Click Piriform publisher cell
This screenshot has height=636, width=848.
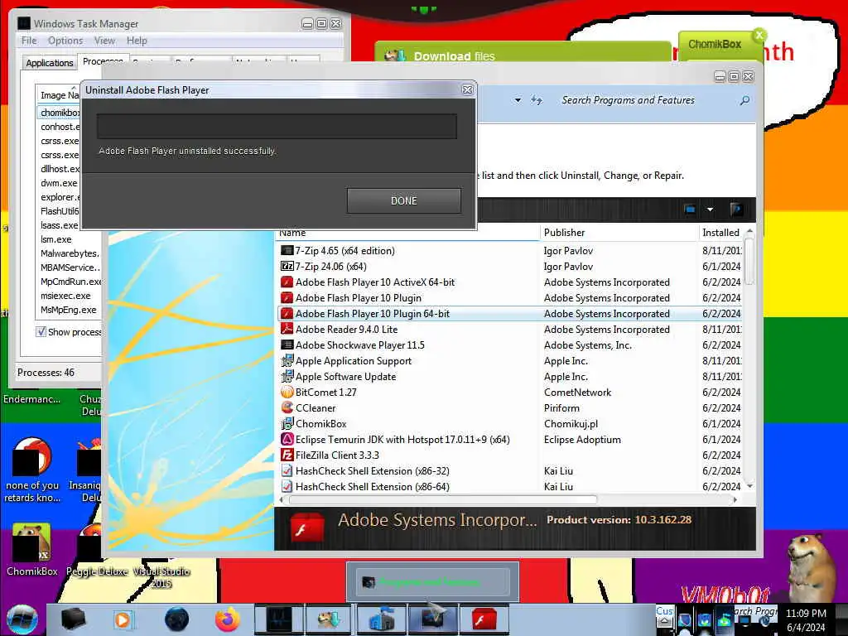(x=561, y=407)
